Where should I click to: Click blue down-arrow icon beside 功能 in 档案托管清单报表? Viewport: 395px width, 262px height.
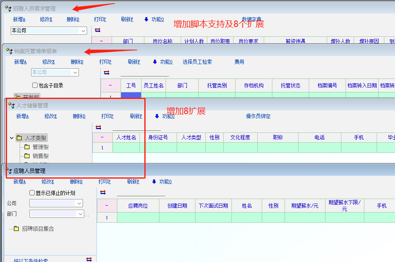[x=155, y=62]
